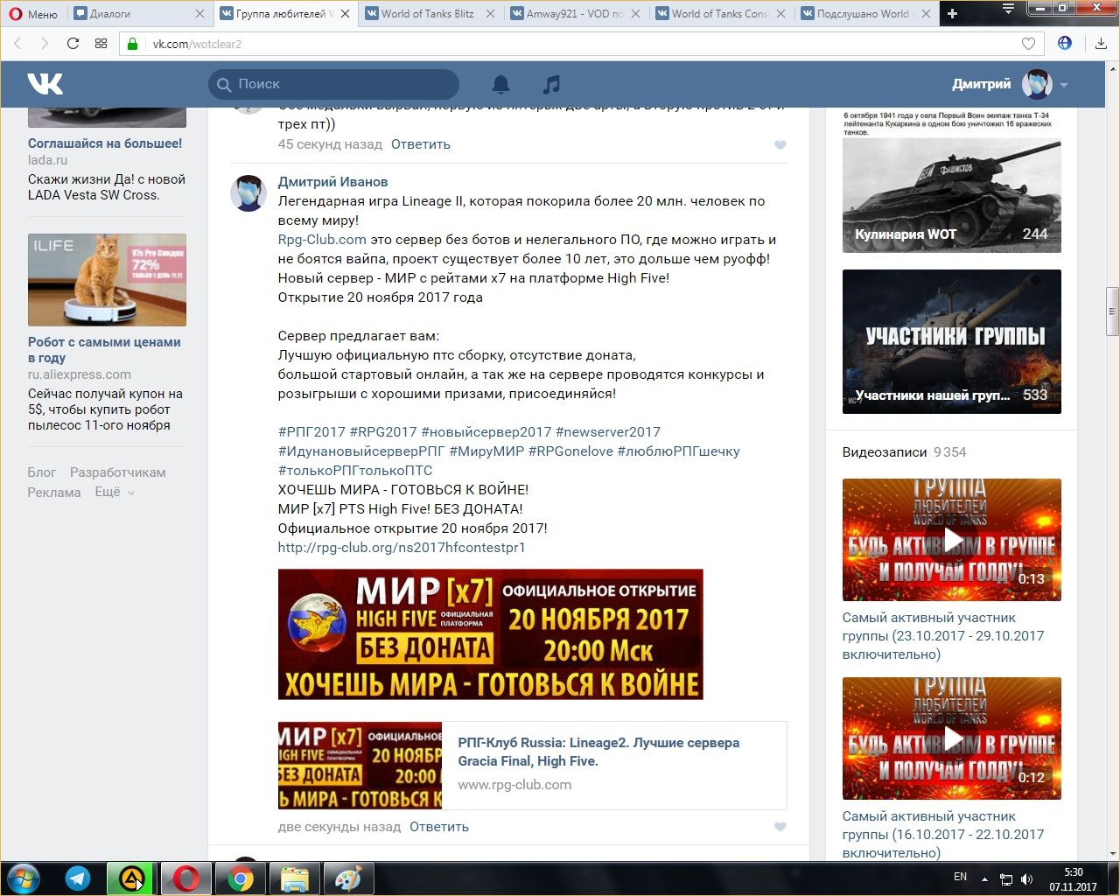1120x896 pixels.
Task: Expand the Ещё footer menu
Action: point(115,492)
